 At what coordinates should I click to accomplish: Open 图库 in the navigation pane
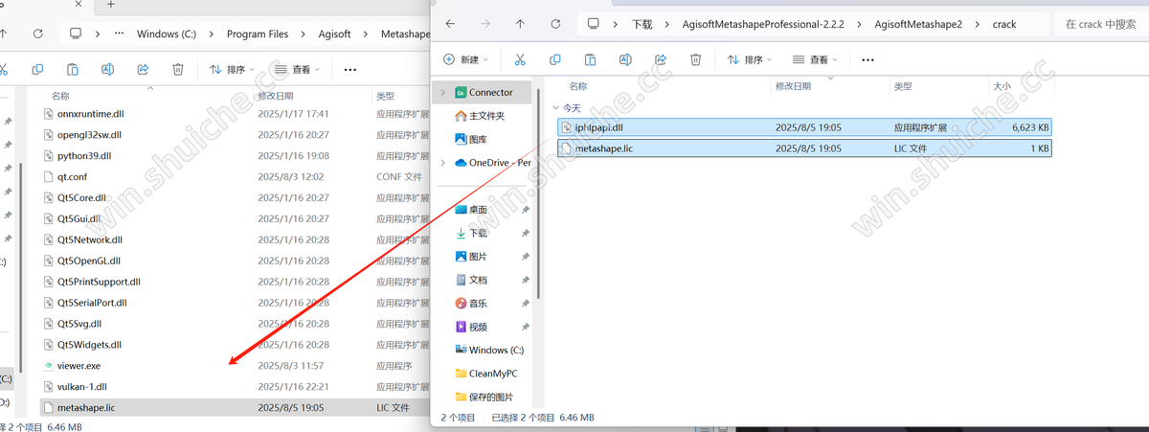click(478, 139)
